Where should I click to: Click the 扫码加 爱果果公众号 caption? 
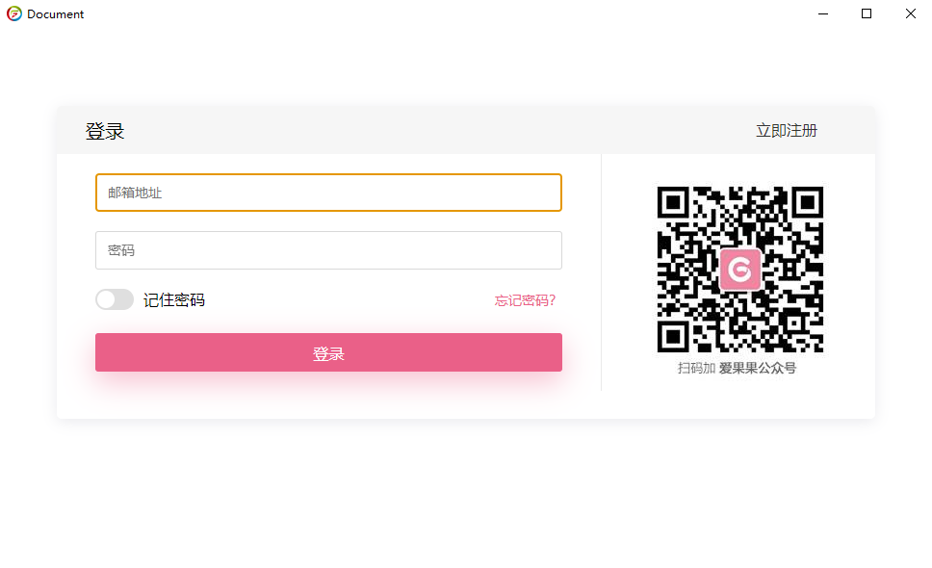[x=737, y=369]
